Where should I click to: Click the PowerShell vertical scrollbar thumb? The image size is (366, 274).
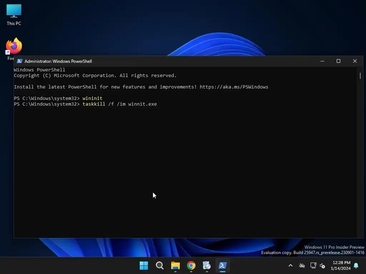click(360, 76)
